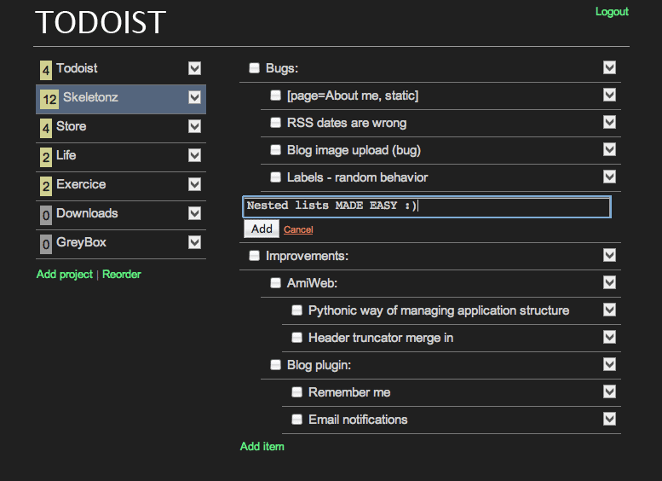Click the Life project count badge 2
Screen dimensions: 662x481
coord(46,156)
